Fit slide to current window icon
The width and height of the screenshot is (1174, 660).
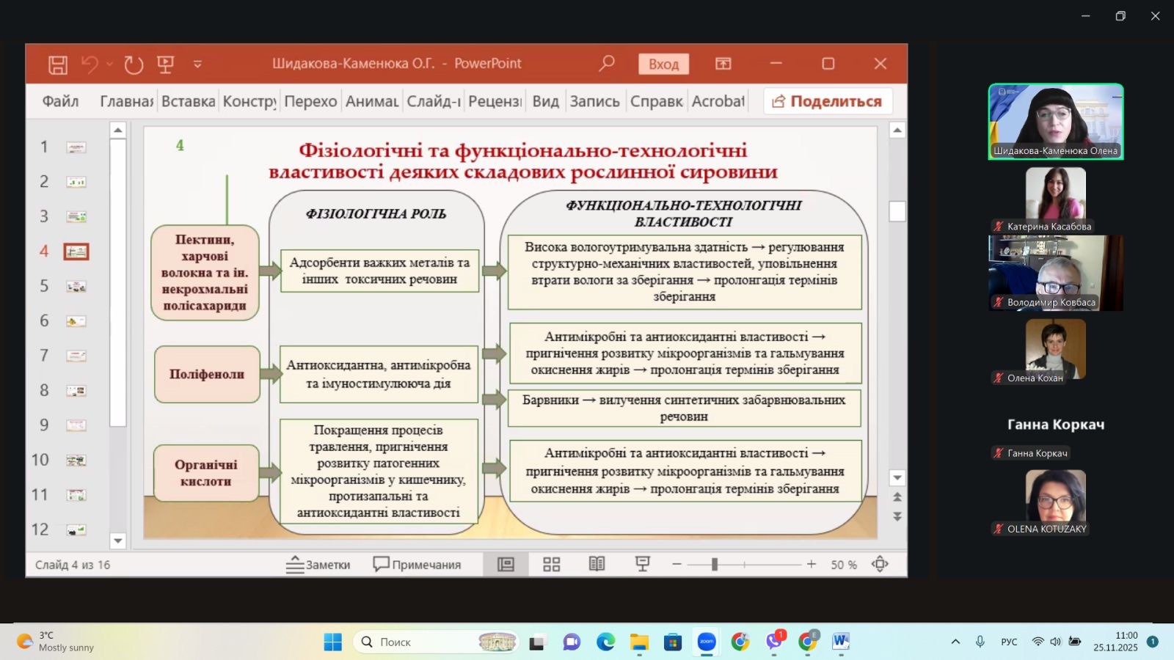tap(880, 564)
